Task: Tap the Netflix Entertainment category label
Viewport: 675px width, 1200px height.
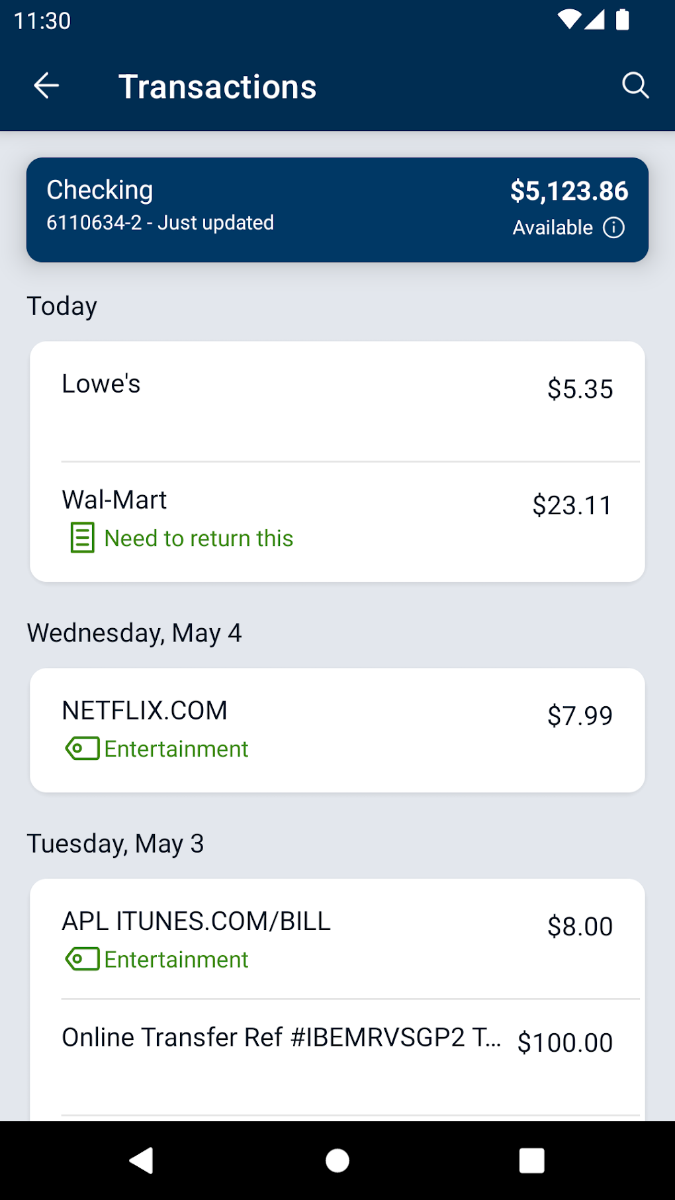Action: tap(176, 749)
